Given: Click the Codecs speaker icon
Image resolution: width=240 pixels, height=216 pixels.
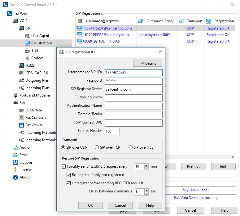Looking at the screenshot, I should click(27, 58).
